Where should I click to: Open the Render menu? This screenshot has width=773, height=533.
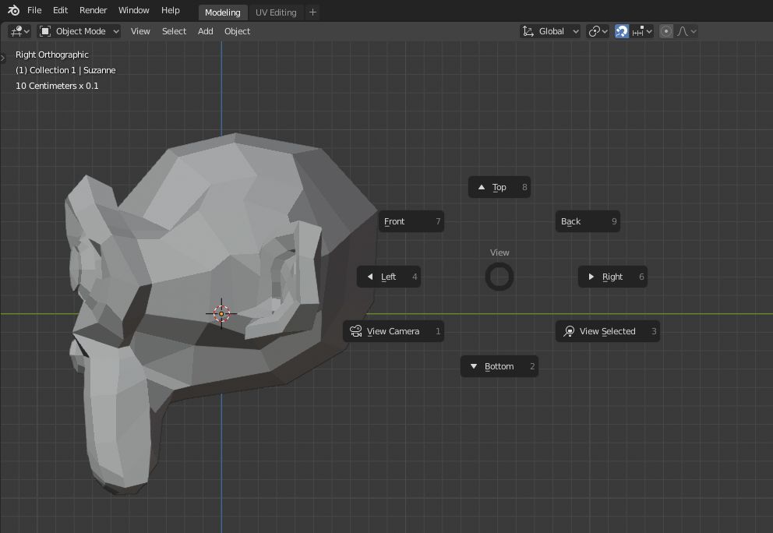(x=93, y=11)
